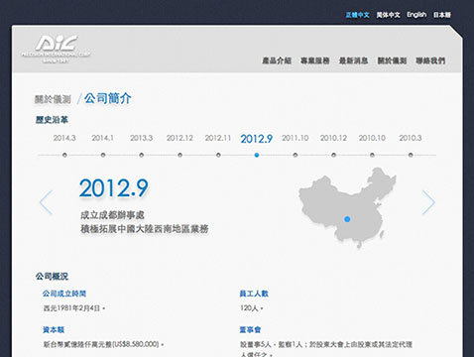The height and width of the screenshot is (357, 474).
Task: Click the 員工人數 label
Action: [x=254, y=294]
